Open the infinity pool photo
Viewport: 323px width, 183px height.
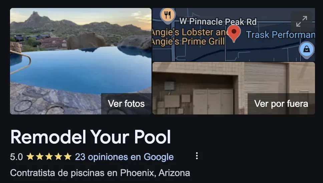click(x=80, y=61)
